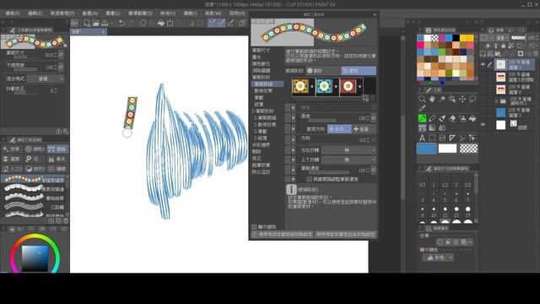The height and width of the screenshot is (304, 540).
Task: Select the Ruler triangle tool
Action: tap(452, 138)
